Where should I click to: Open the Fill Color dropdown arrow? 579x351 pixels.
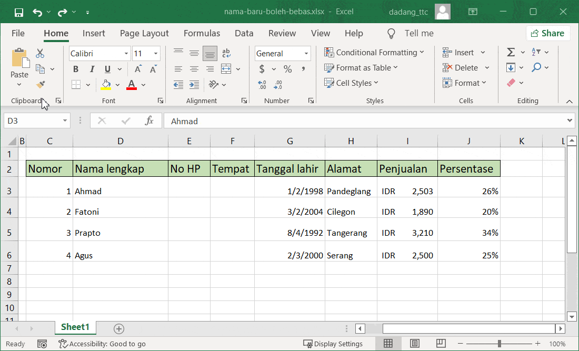[117, 84]
